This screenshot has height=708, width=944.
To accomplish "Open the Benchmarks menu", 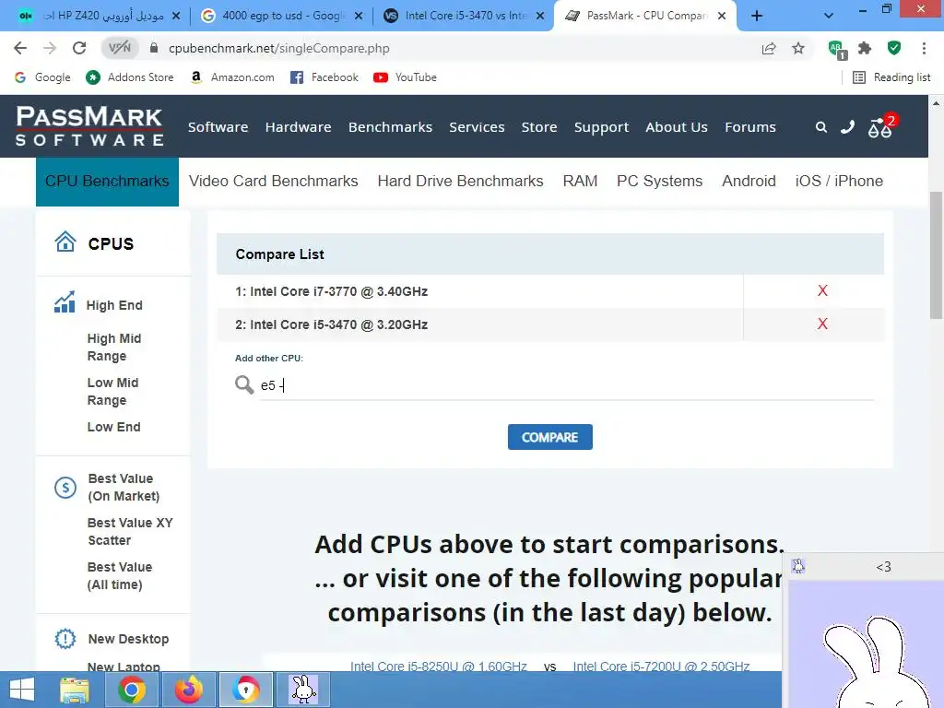I will [x=390, y=127].
